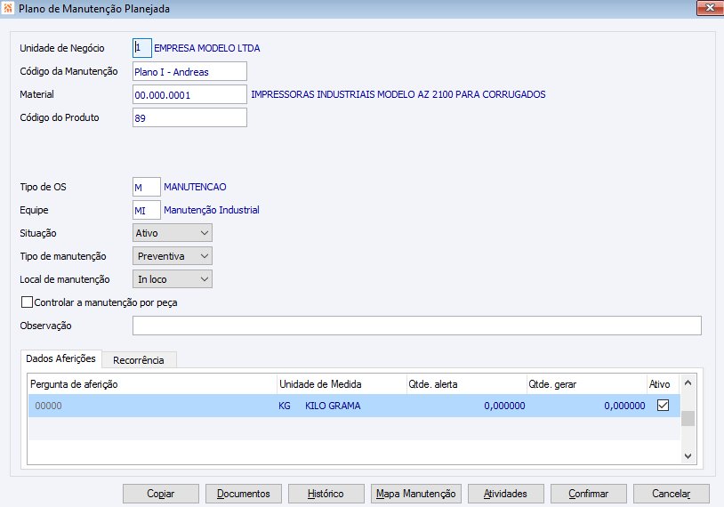This screenshot has height=507, width=724.
Task: Click the Equipe code field
Action: tap(147, 210)
